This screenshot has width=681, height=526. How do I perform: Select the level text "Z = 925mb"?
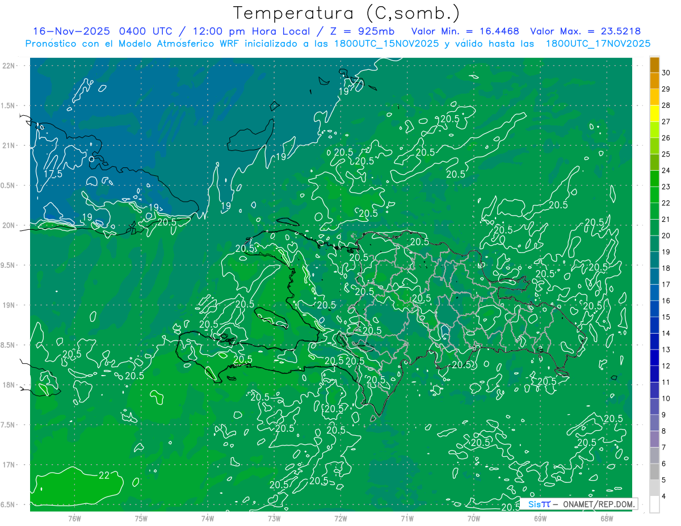pyautogui.click(x=361, y=31)
